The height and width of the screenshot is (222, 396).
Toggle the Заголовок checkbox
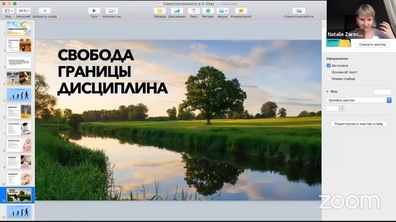pyautogui.click(x=329, y=65)
